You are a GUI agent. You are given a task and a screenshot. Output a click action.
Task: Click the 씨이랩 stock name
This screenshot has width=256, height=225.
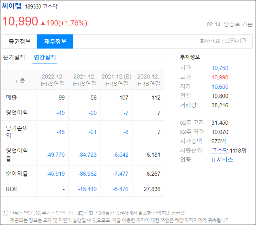pyautogui.click(x=11, y=6)
